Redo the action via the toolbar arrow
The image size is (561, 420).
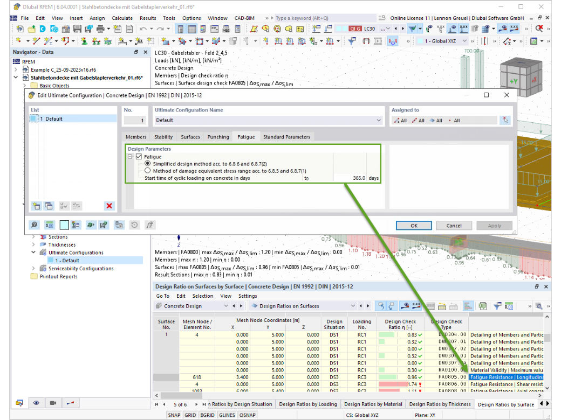point(160,29)
